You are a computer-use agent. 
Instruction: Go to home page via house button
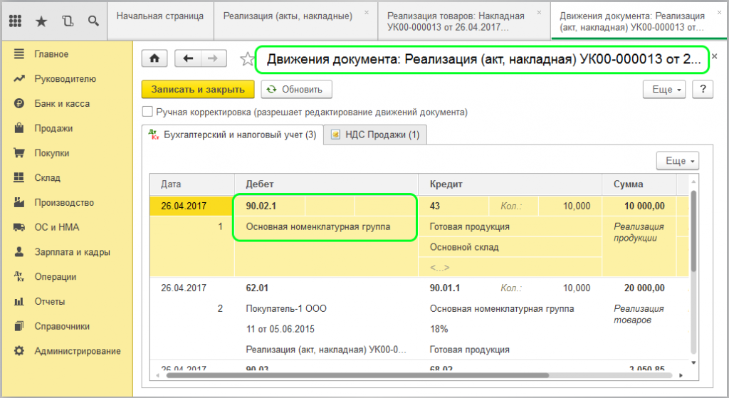coord(154,58)
